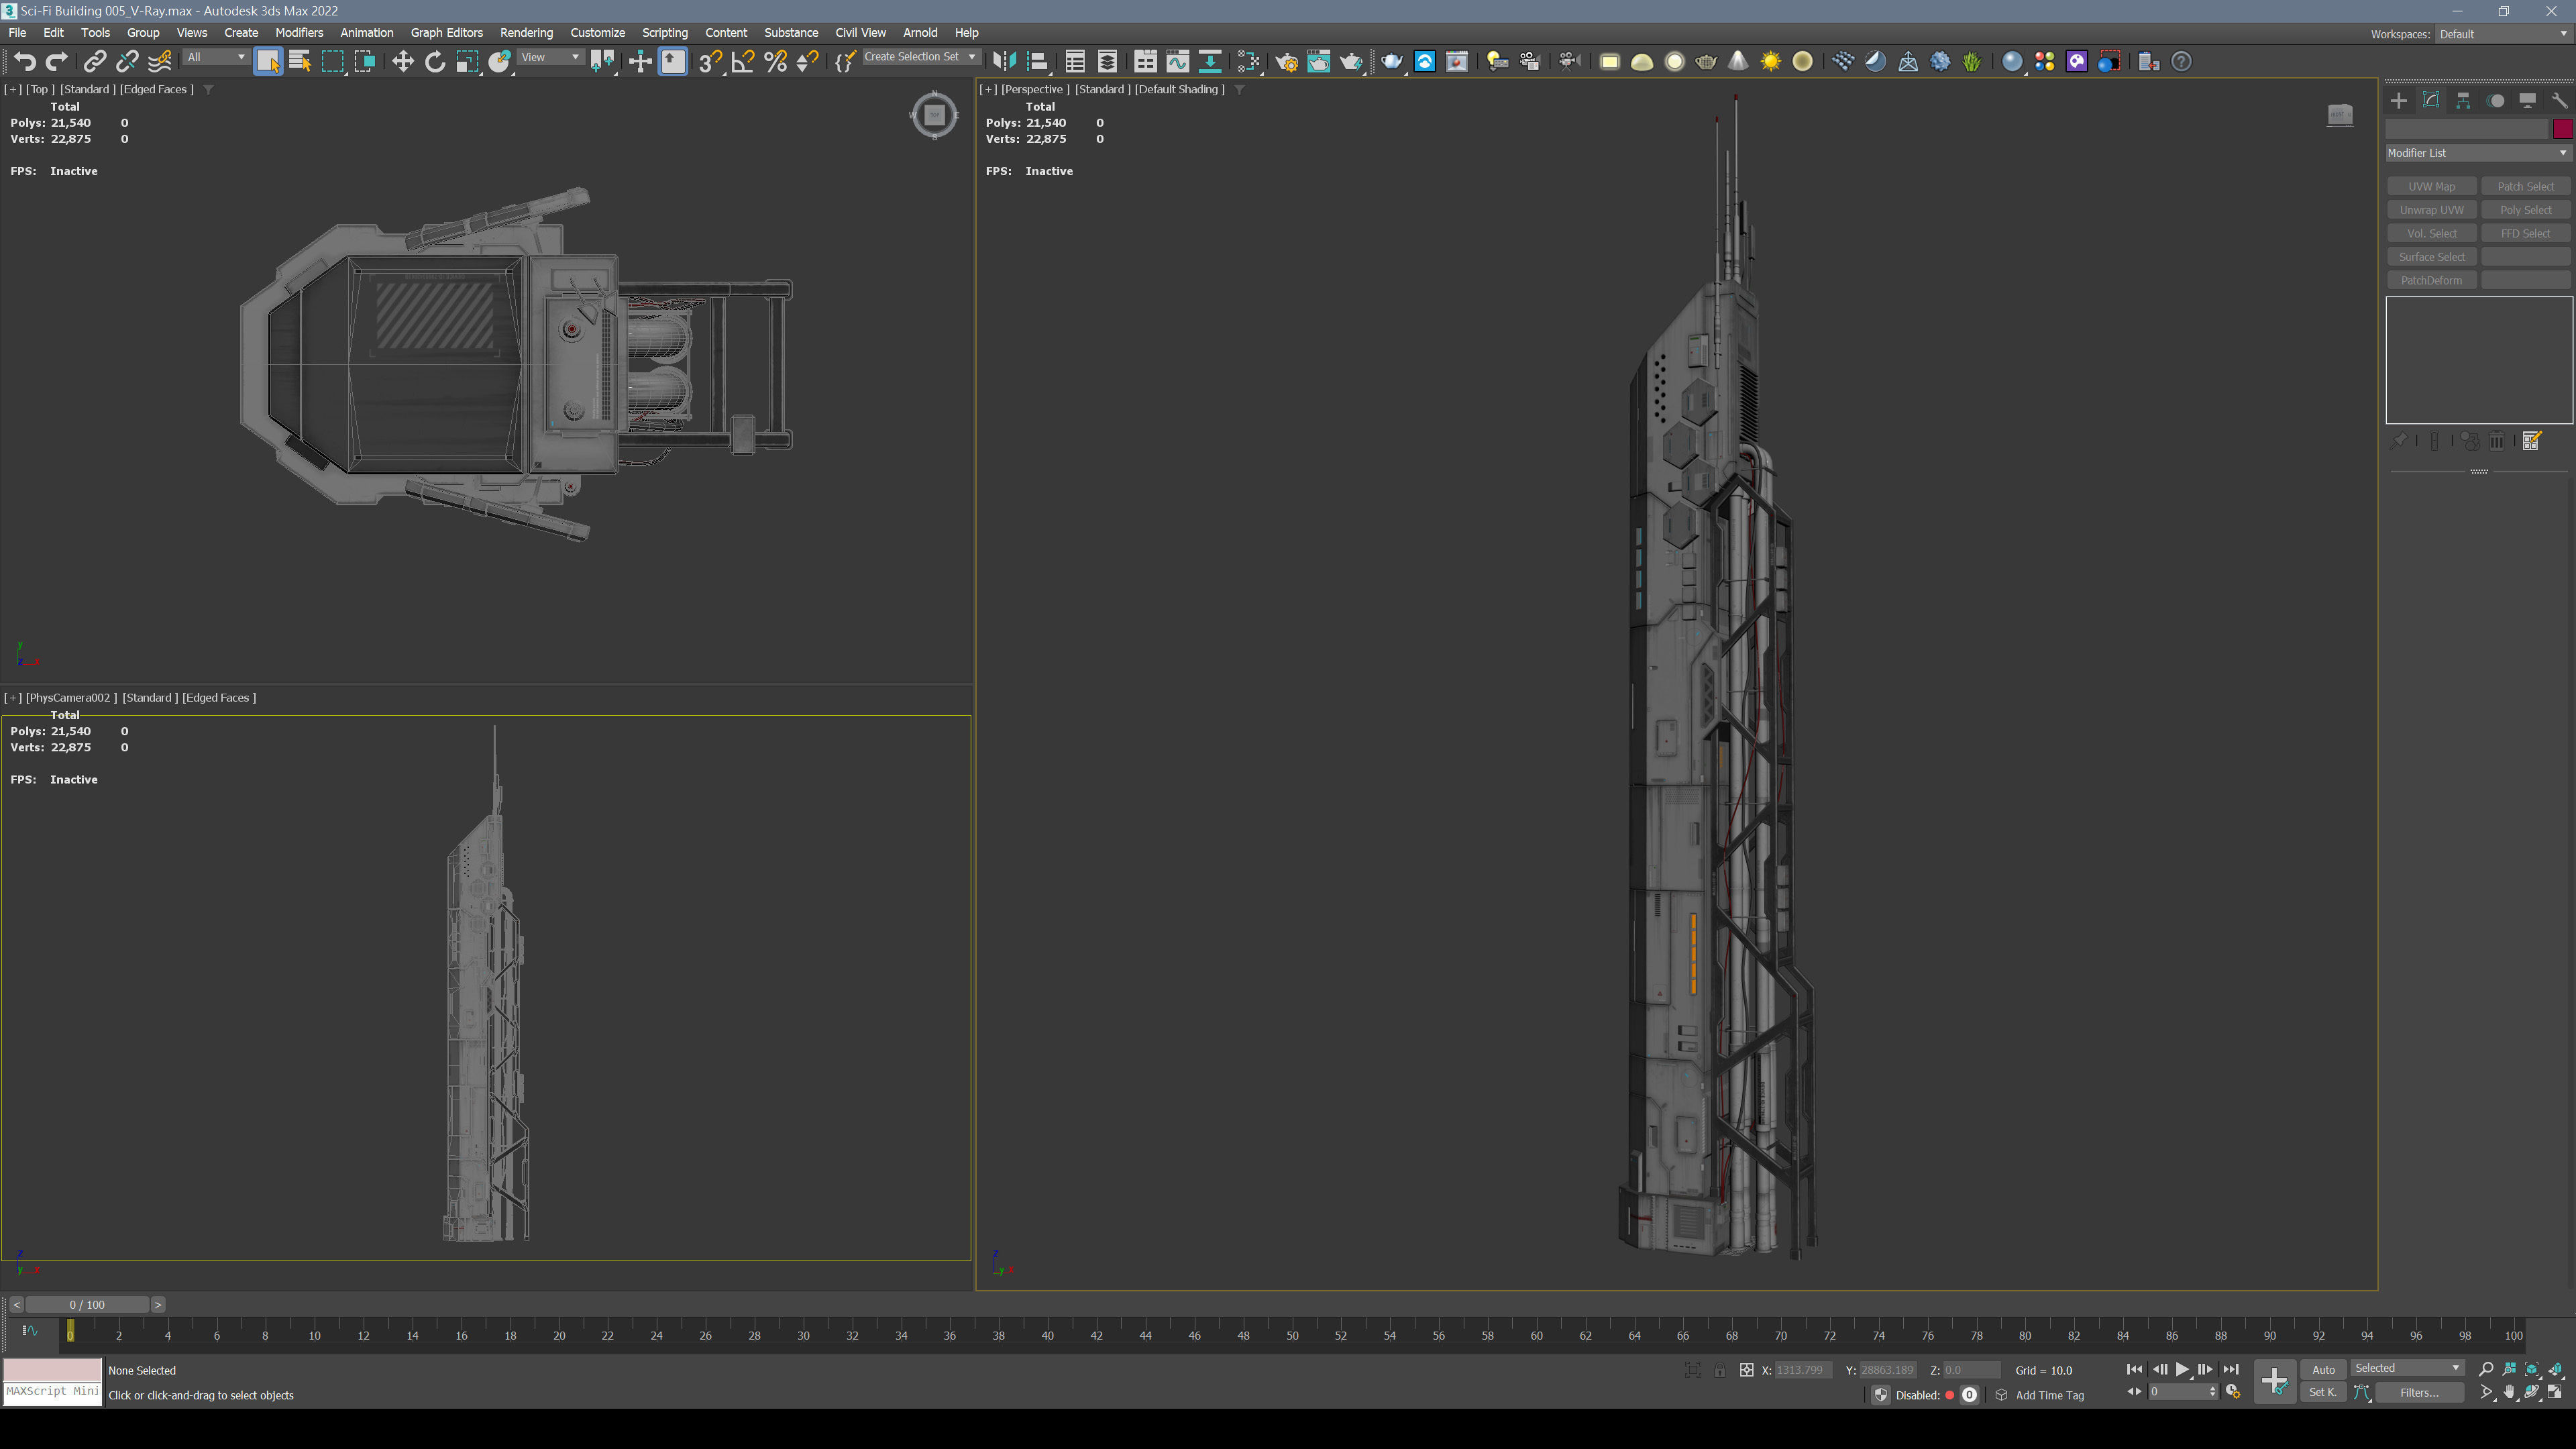Click the Maximize Viewport Toggle
The width and height of the screenshot is (2576, 1449).
pyautogui.click(x=2555, y=1392)
